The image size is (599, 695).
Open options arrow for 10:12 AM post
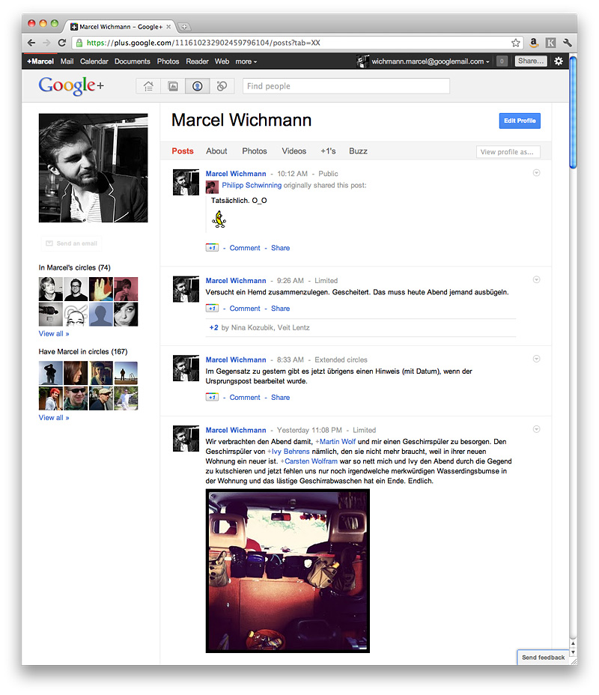[x=536, y=173]
